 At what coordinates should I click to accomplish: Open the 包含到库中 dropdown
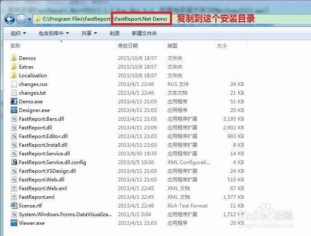pos(54,33)
